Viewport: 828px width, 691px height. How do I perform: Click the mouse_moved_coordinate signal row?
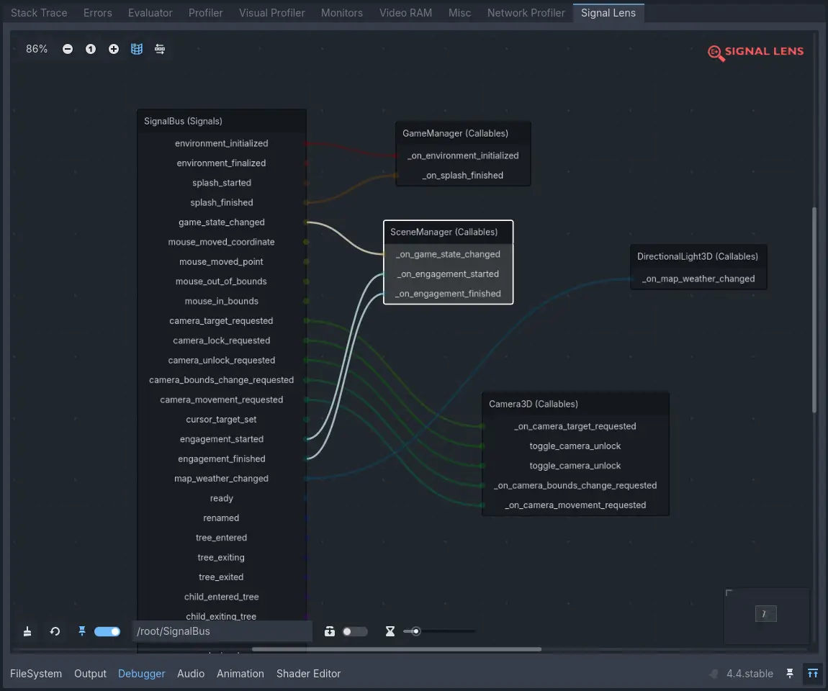pos(222,243)
